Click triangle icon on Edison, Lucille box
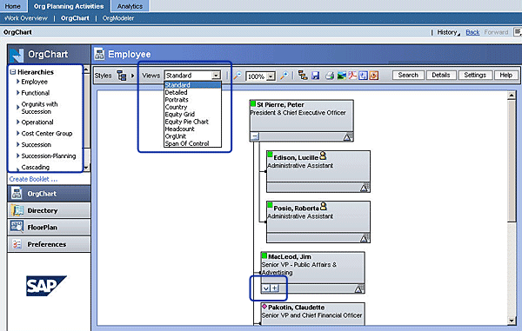The height and width of the screenshot is (331, 522). coord(365,188)
